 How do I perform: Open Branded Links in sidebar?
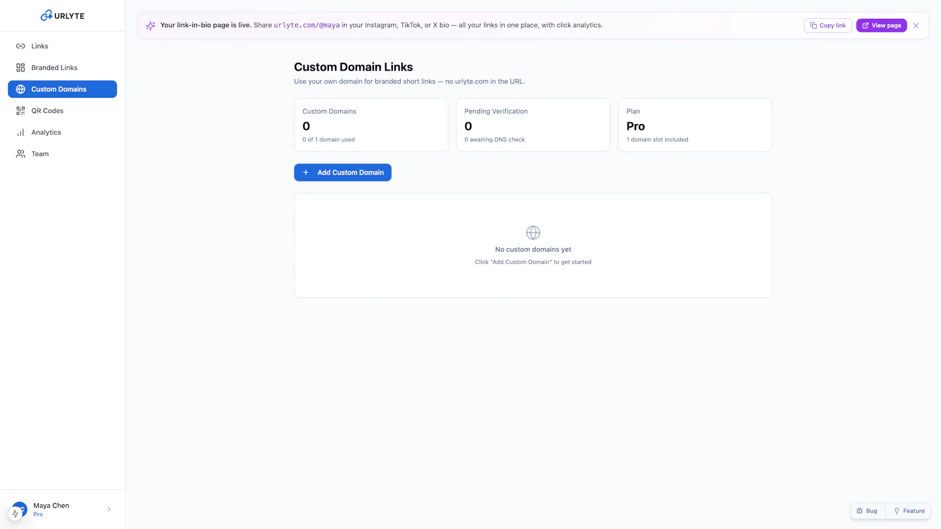pyautogui.click(x=62, y=68)
